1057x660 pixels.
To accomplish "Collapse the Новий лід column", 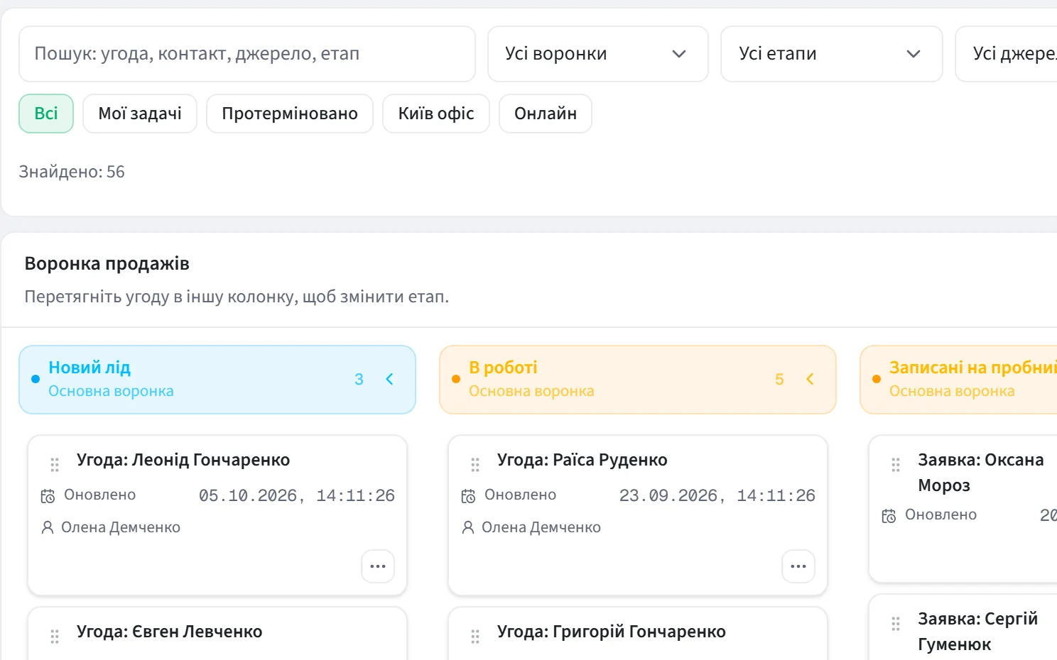I will coord(389,379).
